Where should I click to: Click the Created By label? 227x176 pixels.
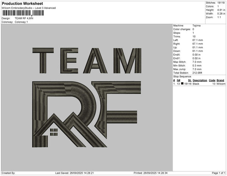tap(8, 173)
